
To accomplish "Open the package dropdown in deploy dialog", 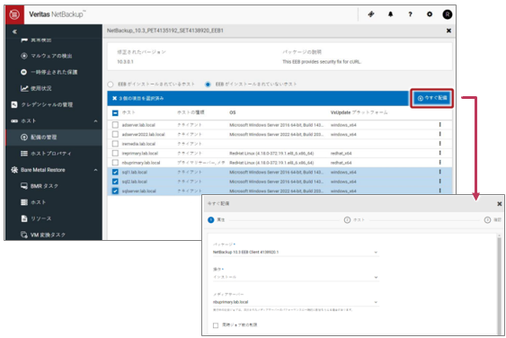I will pos(296,252).
